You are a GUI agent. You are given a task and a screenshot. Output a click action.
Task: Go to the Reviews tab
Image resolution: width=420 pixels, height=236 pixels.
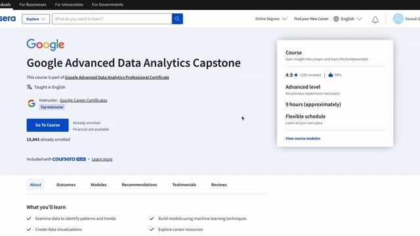pyautogui.click(x=219, y=185)
